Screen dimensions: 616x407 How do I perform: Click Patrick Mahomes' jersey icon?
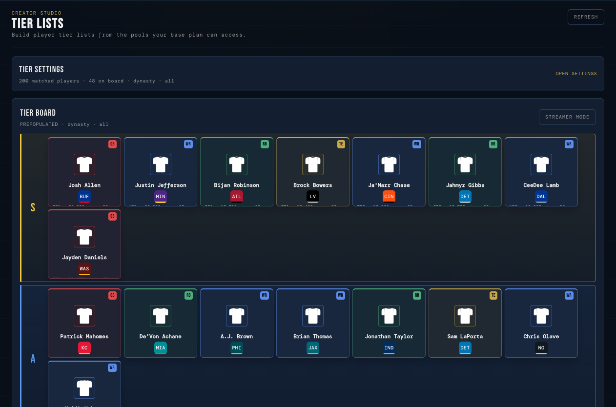84,316
